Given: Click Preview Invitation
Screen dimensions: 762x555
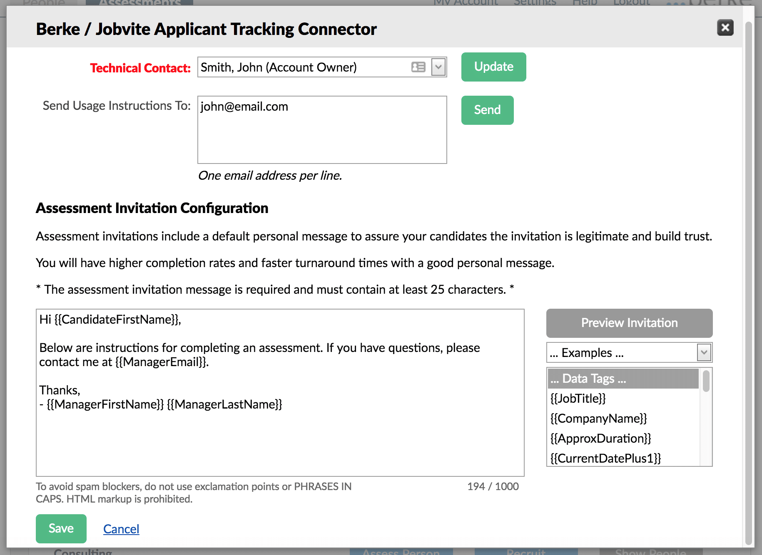Looking at the screenshot, I should tap(629, 323).
